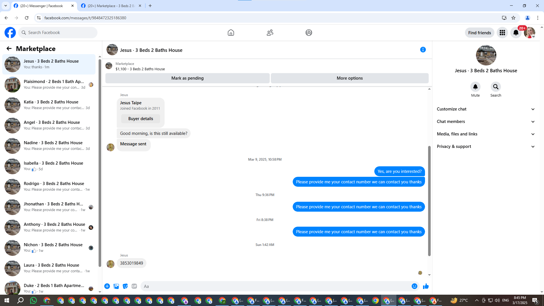The height and width of the screenshot is (306, 544).
Task: Open the Friends icon in top navigation
Action: 270,33
